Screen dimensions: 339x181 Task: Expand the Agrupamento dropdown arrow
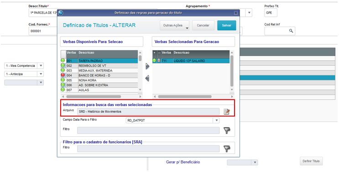(x=249, y=13)
